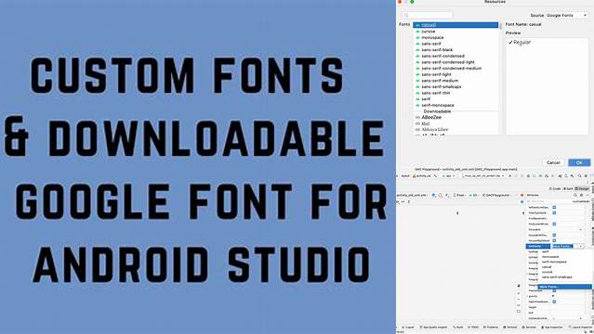This screenshot has height=334, width=594.
Task: Toggle the focusableInTouchMode checkbox
Action: coord(554,235)
